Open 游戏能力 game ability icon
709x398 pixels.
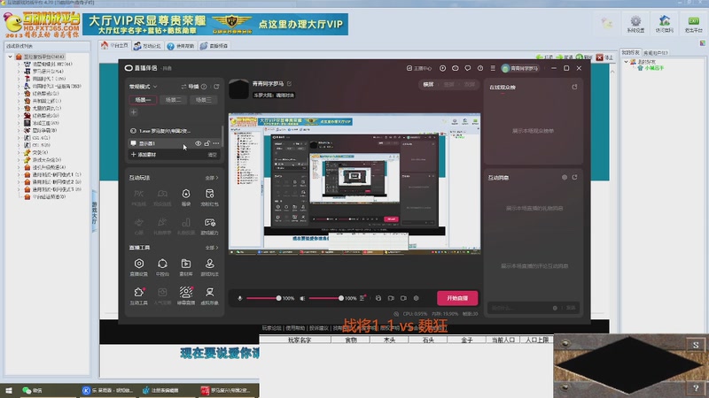click(x=209, y=226)
